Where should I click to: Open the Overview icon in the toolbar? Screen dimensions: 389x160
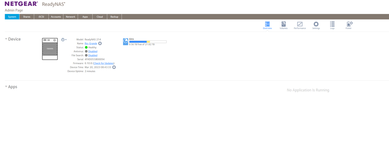[267, 24]
